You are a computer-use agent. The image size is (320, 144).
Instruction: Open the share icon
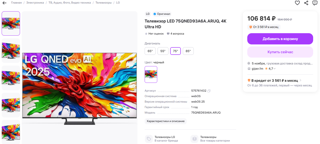[x=306, y=3]
